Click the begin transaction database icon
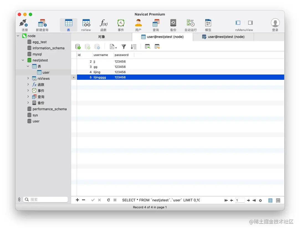This screenshot has width=300, height=231. click(78, 47)
